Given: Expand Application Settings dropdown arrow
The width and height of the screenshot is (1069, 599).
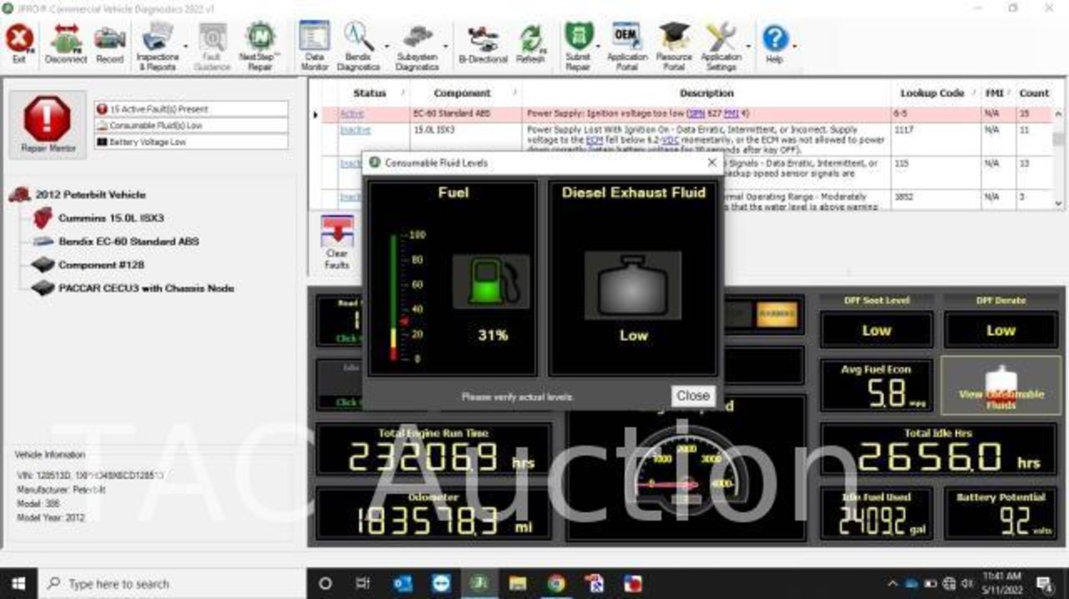Looking at the screenshot, I should 748,47.
